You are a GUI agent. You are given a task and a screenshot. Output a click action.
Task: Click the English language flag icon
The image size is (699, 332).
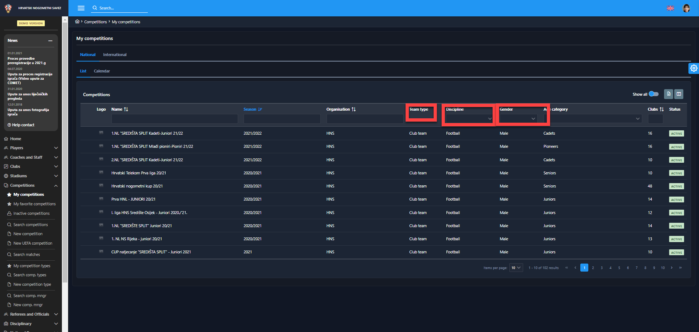click(670, 8)
